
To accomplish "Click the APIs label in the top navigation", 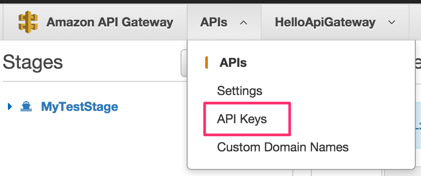I will coord(214,22).
